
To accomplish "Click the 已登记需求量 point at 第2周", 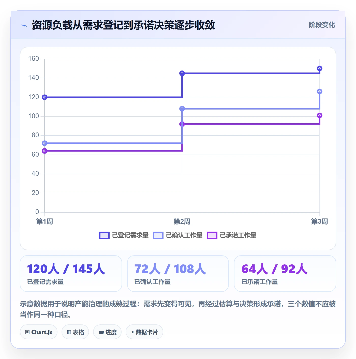I will coord(182,73).
